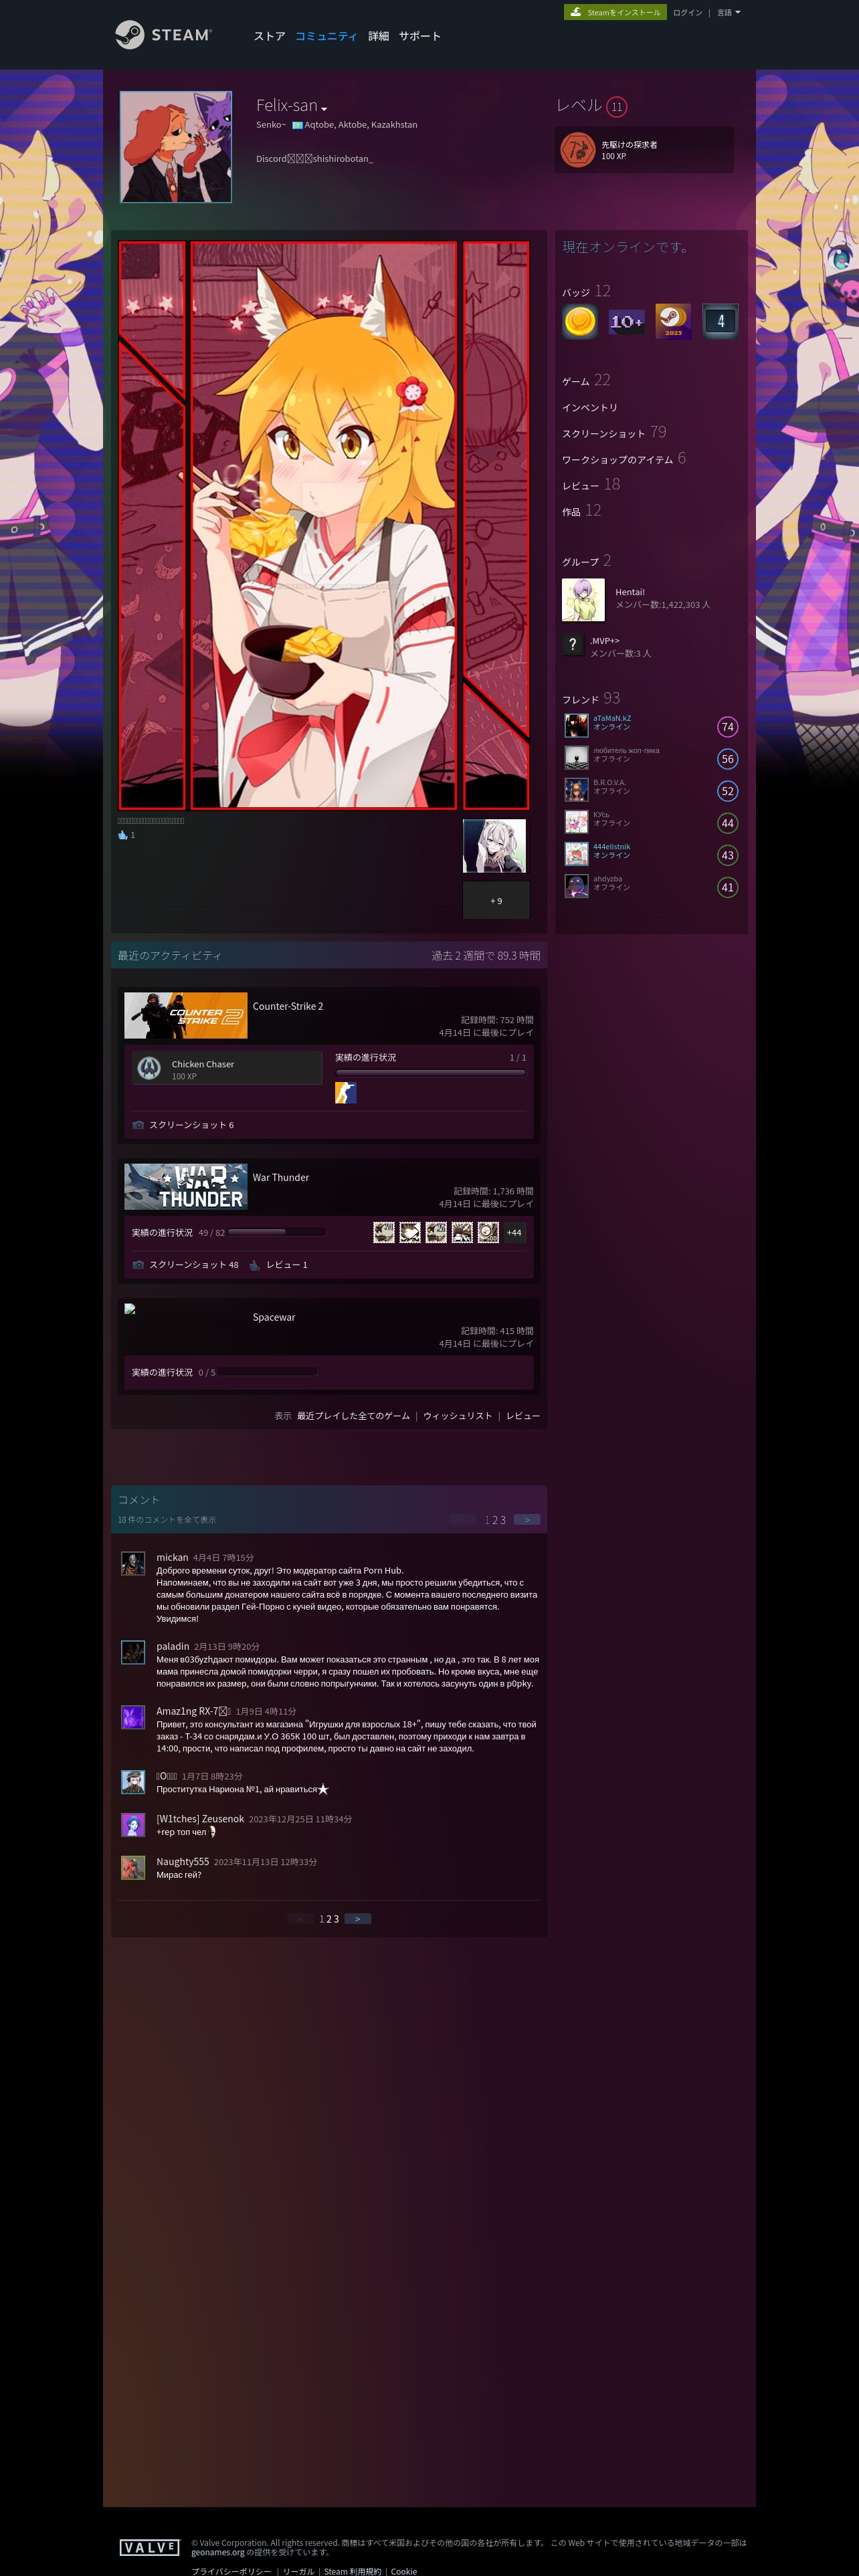The width and height of the screenshot is (859, 2576).
Task: Open the サポート menu
Action: (x=420, y=36)
